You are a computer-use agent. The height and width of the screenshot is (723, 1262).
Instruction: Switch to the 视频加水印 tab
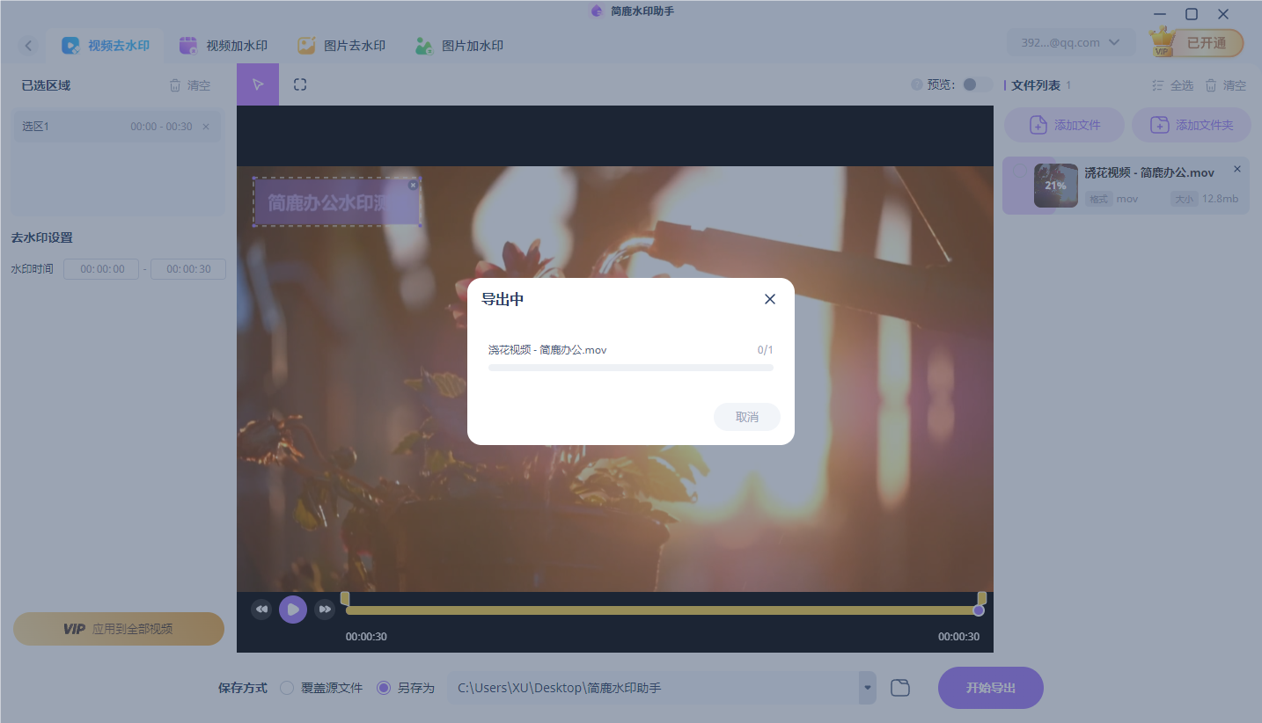(224, 44)
